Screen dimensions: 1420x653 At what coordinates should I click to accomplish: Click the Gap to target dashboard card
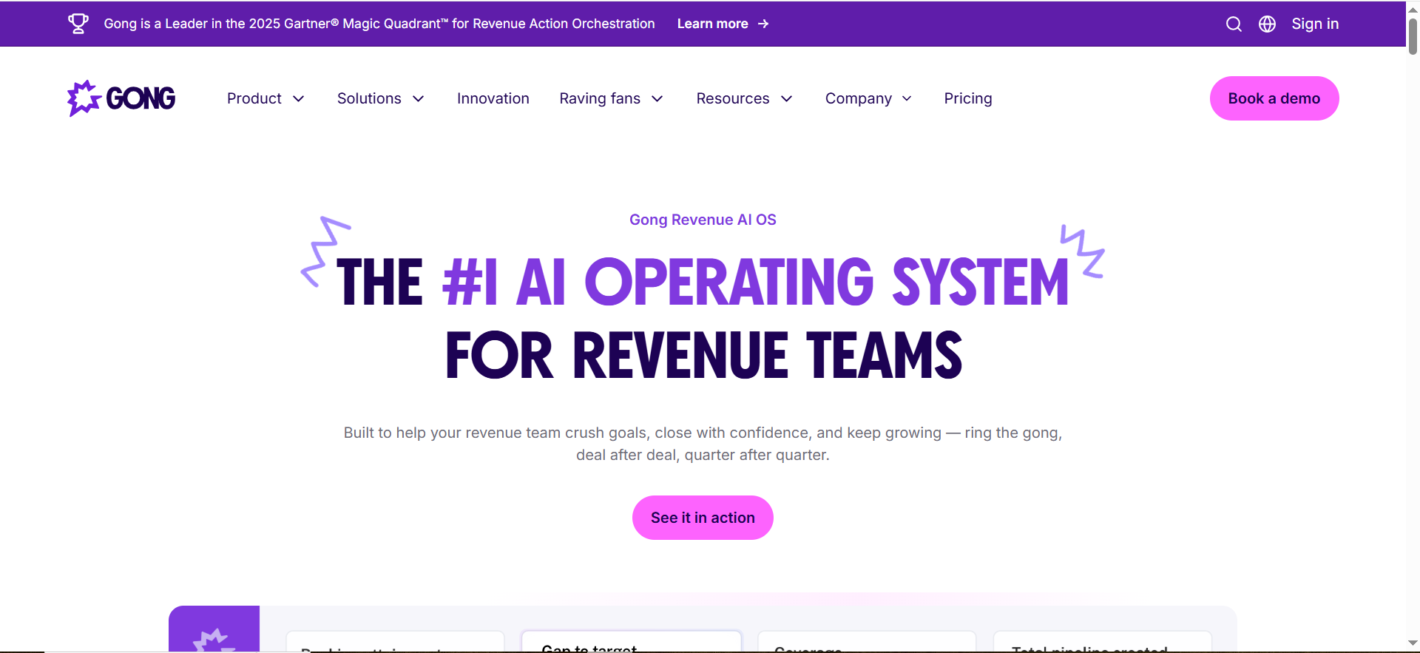pos(632,642)
